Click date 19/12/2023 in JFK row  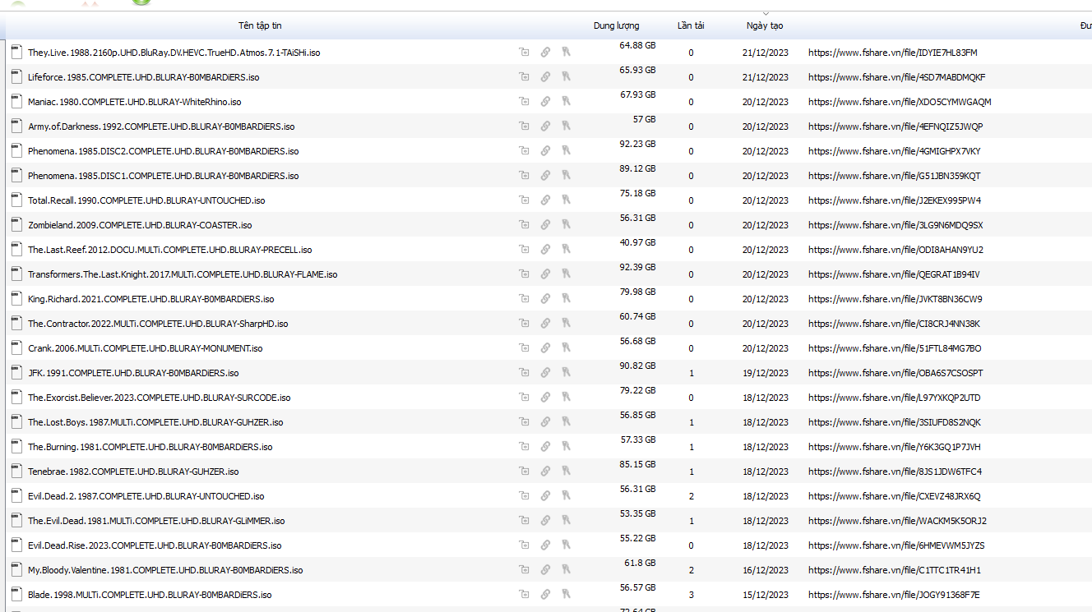[x=765, y=373]
